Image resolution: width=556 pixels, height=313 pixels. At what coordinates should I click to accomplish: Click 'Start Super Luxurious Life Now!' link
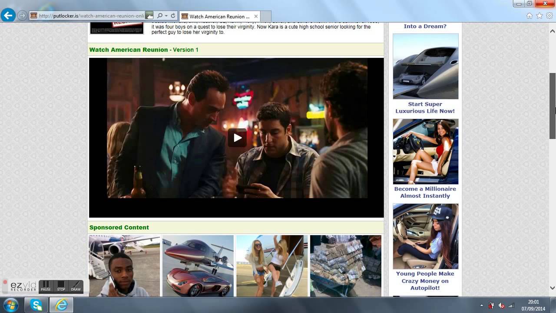pos(425,107)
